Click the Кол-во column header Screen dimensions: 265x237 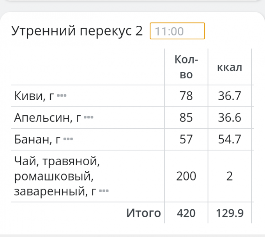tap(186, 67)
